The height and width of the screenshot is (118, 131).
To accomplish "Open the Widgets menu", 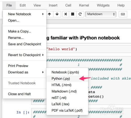I will [x=103, y=5].
